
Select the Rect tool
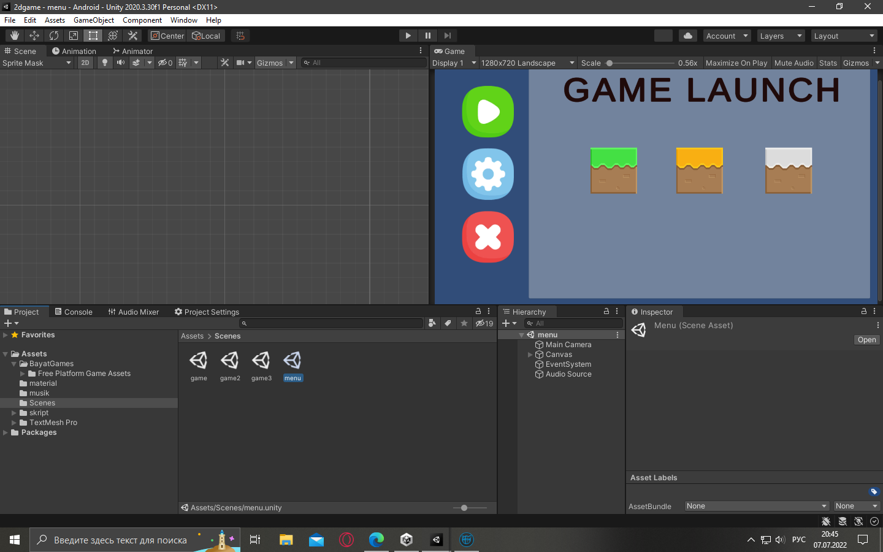point(93,36)
